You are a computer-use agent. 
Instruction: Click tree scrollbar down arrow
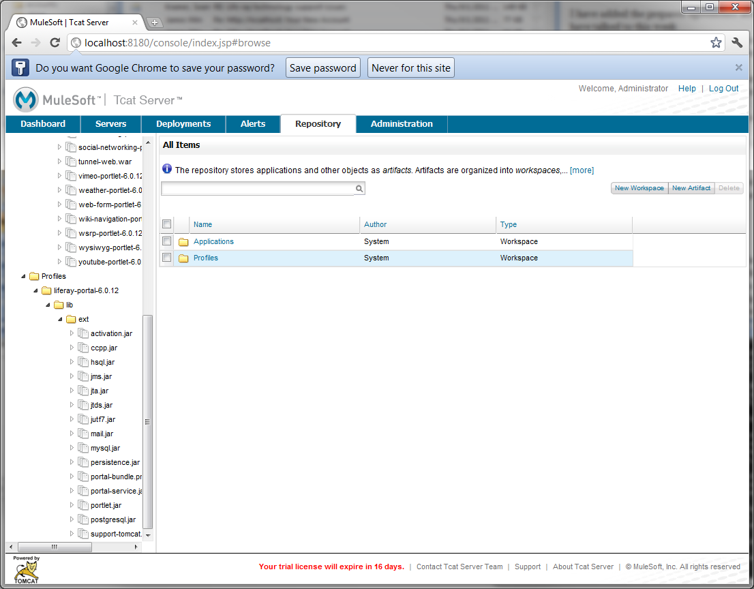pyautogui.click(x=148, y=534)
